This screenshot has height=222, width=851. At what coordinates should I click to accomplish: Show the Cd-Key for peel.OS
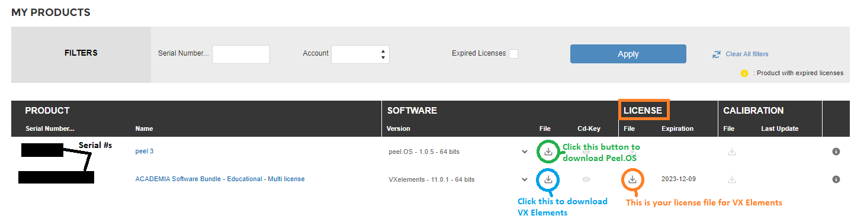[586, 152]
